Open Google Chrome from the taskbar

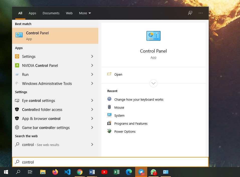click(80, 172)
